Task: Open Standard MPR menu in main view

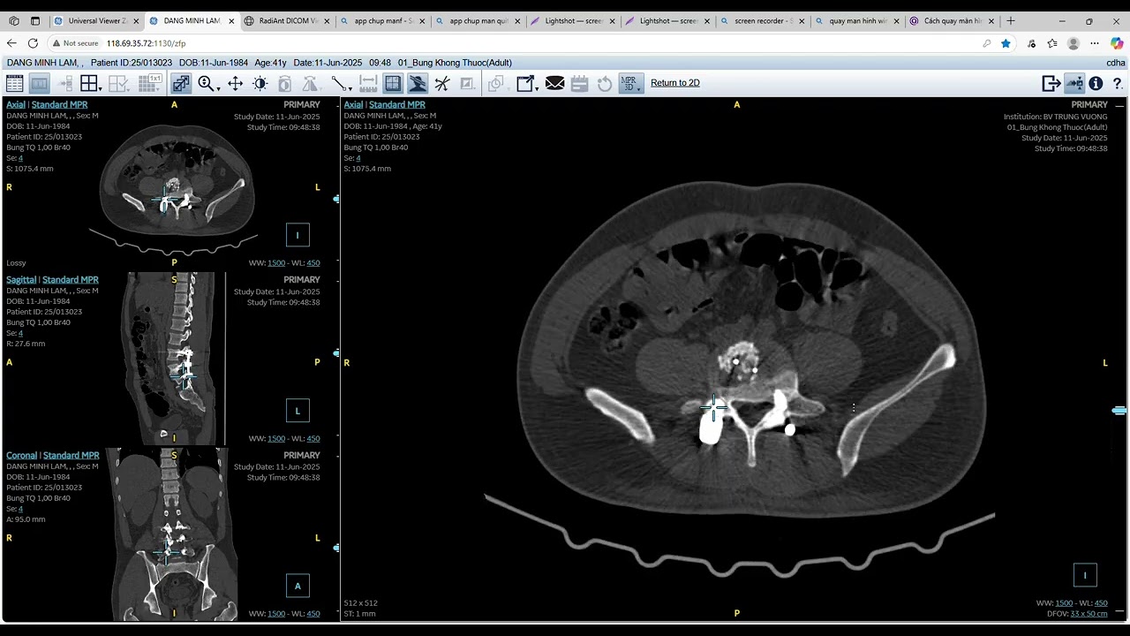Action: (x=397, y=104)
